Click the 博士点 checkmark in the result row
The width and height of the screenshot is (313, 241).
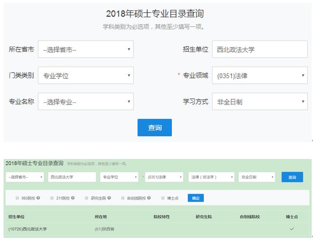click(x=292, y=229)
